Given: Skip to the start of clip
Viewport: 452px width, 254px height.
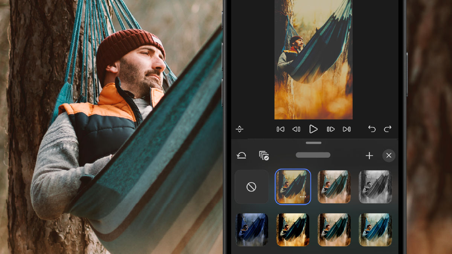Looking at the screenshot, I should (x=281, y=129).
